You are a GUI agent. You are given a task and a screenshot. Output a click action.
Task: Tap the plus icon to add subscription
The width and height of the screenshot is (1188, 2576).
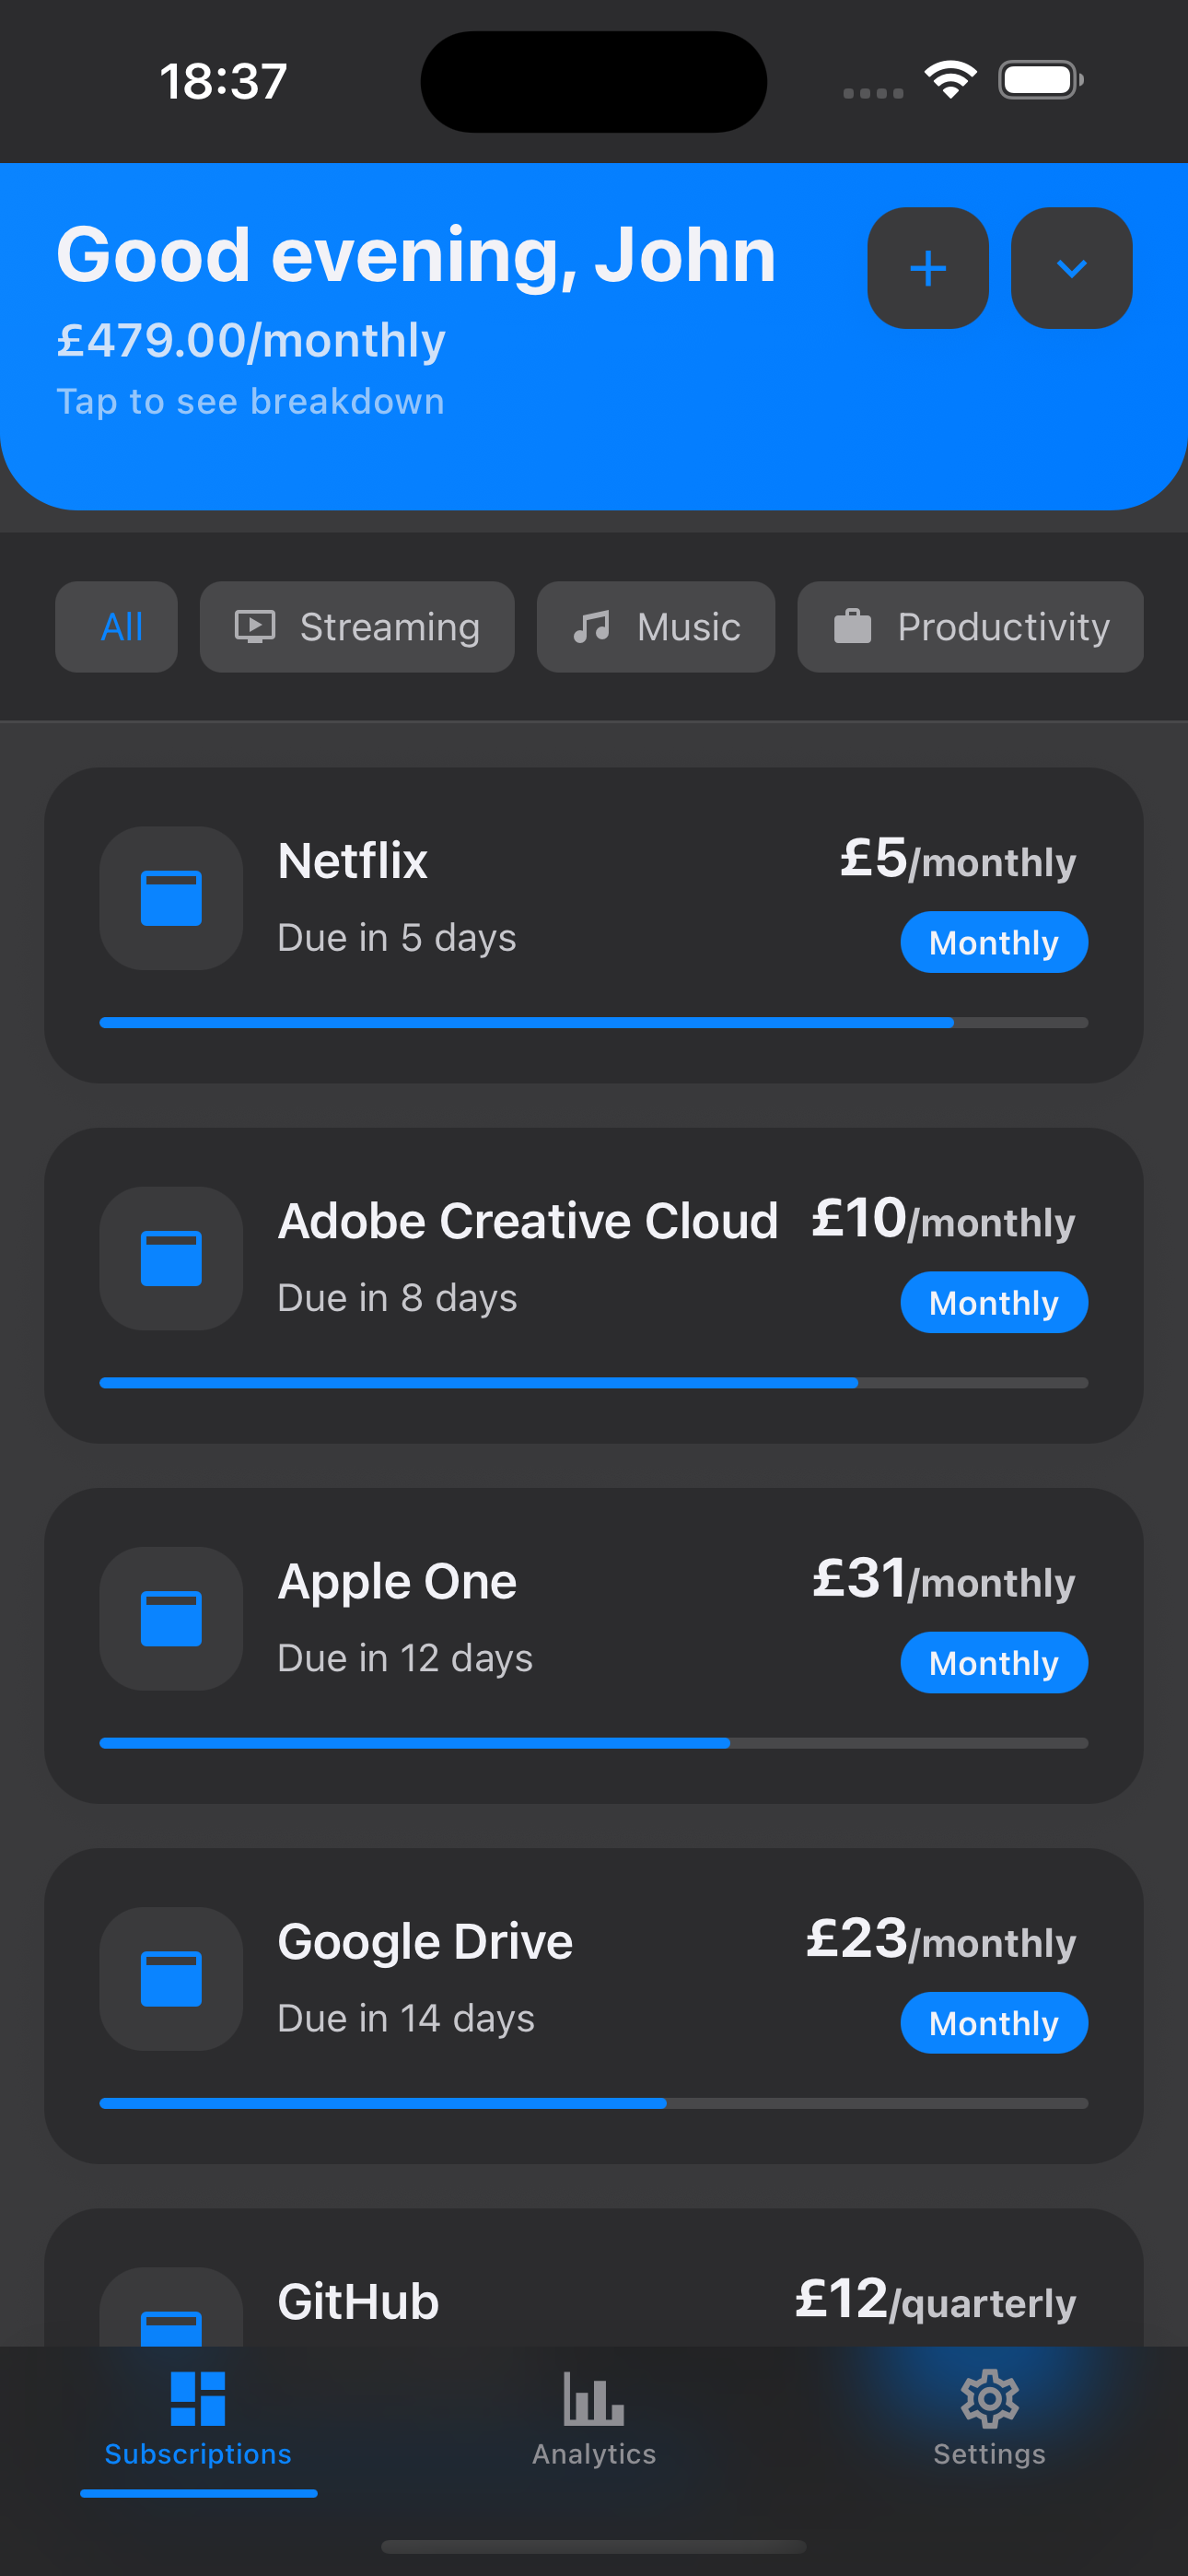tap(927, 268)
